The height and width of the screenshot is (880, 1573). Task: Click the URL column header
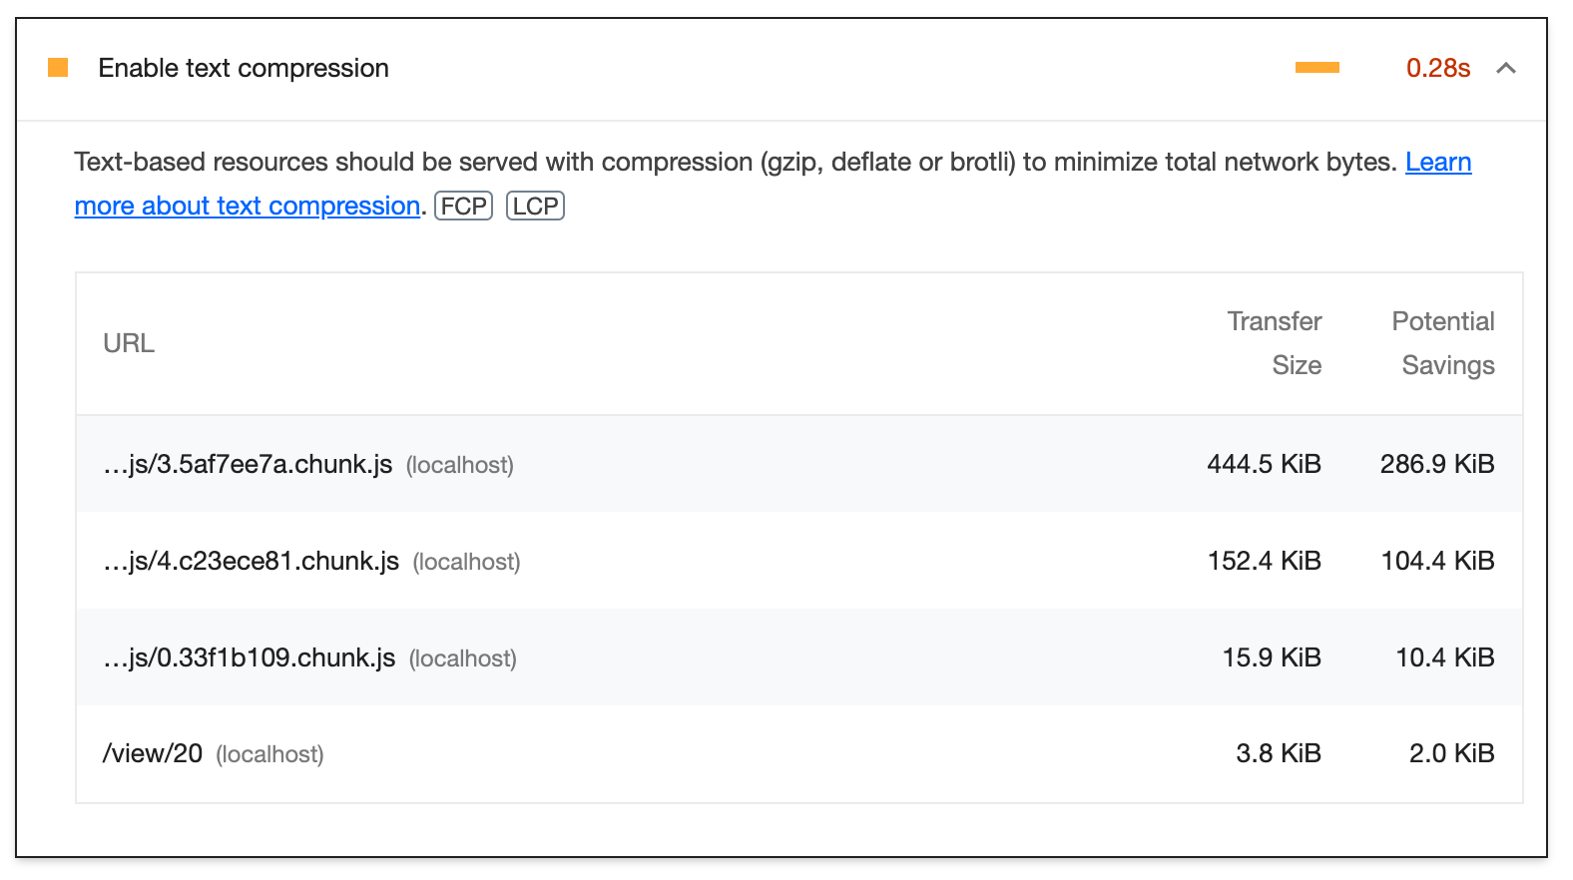pyautogui.click(x=129, y=343)
